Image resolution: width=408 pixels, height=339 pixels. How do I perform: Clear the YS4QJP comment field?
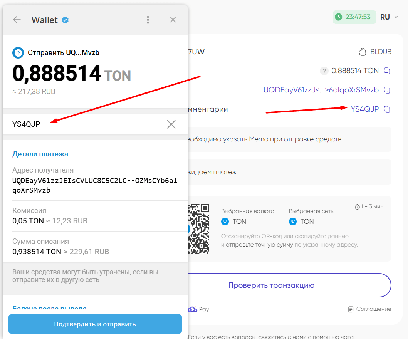click(x=171, y=124)
